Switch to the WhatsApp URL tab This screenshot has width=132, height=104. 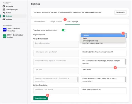pos(40,22)
